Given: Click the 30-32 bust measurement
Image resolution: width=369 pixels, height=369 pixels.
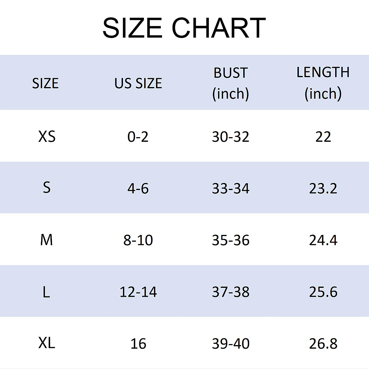Looking at the screenshot, I should click(231, 137).
